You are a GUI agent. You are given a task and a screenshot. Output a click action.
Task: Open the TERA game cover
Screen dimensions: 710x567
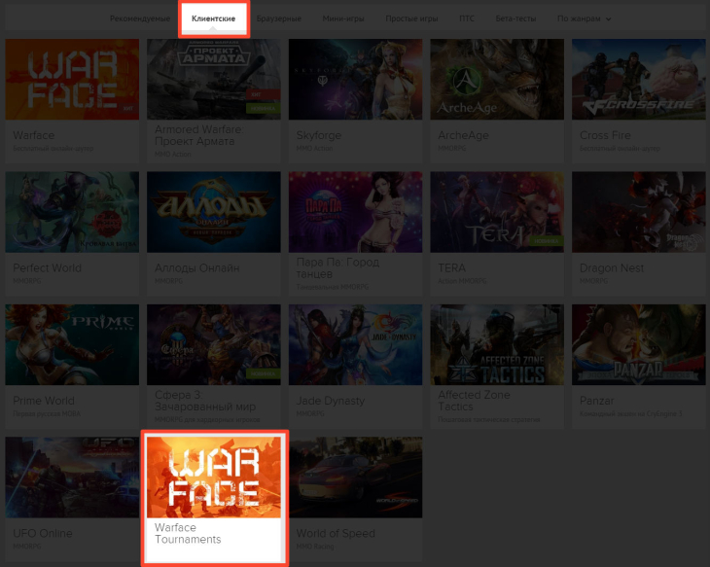(x=497, y=212)
